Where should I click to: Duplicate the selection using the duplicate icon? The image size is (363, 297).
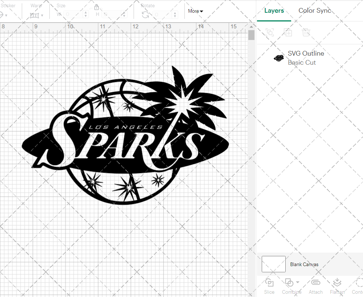pos(288,32)
